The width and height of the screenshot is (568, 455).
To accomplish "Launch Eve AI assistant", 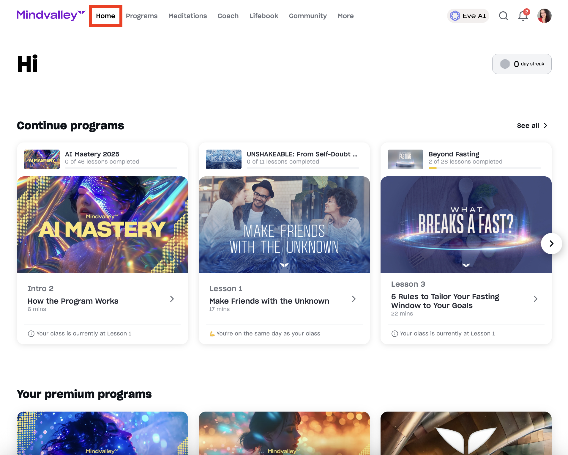I will click(468, 16).
